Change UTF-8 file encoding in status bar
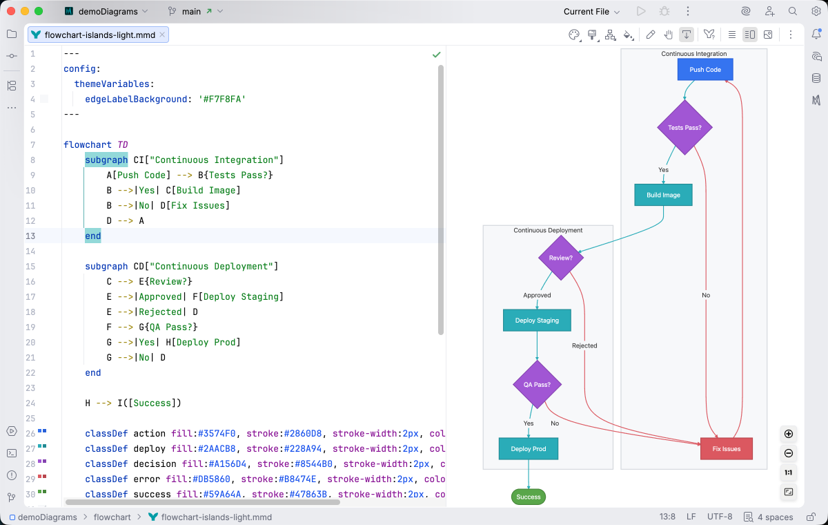Viewport: 828px width, 525px height. pos(720,517)
